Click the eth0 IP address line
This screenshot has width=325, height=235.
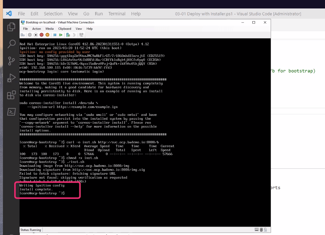coord(65,67)
